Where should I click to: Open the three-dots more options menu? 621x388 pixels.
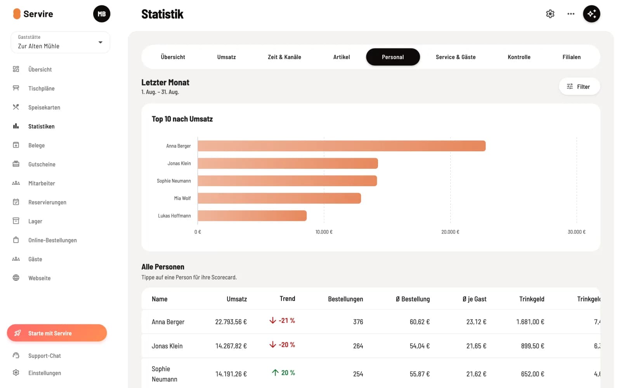tap(571, 14)
